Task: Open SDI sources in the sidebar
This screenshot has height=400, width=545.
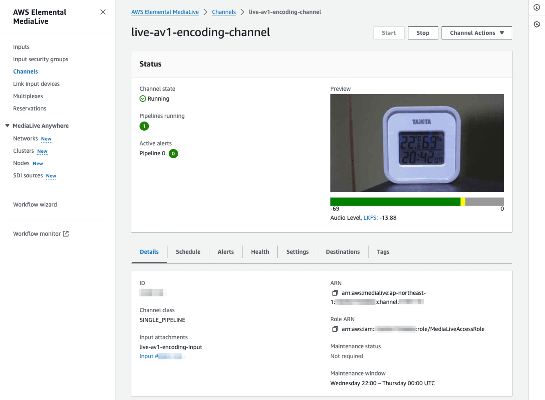Action: coord(28,175)
